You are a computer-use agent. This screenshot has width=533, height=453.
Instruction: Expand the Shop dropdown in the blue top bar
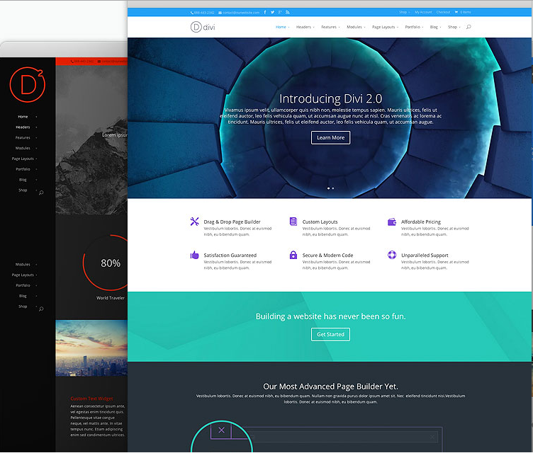click(404, 12)
